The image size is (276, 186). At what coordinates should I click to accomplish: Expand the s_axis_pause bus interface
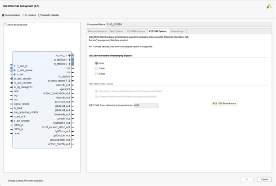pyautogui.click(x=14, y=70)
